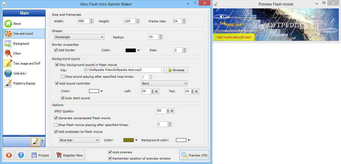The width and height of the screenshot is (341, 164).
Task: Click the Height input field
Action: pos(130,21)
